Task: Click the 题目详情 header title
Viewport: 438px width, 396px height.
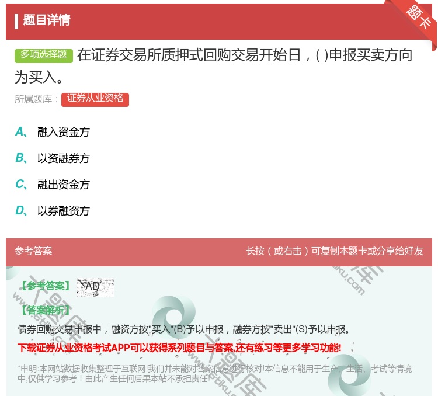Action: pyautogui.click(x=47, y=20)
